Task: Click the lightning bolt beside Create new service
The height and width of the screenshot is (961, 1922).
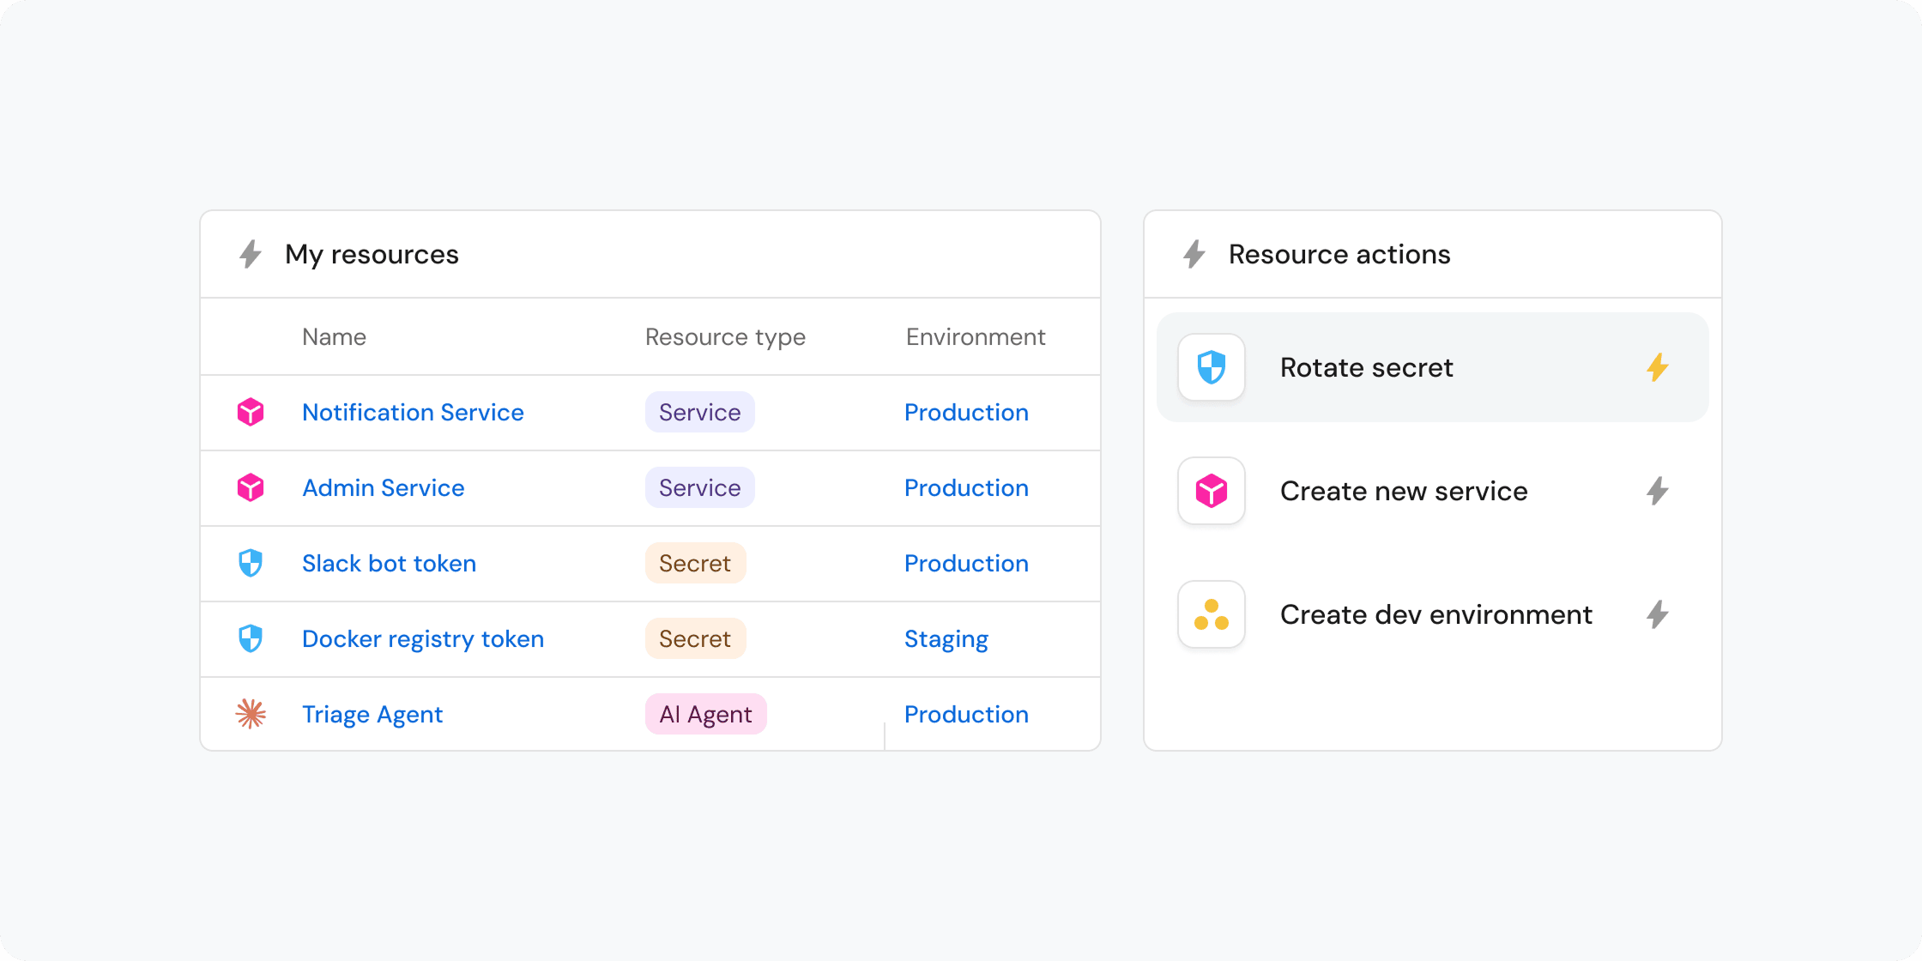Action: pos(1657,492)
